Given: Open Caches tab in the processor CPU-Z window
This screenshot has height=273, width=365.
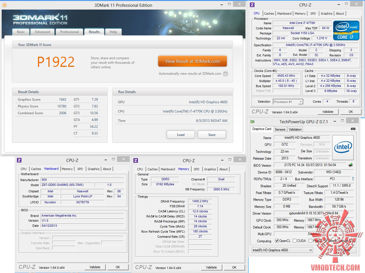Looking at the screenshot, I should coord(269,14).
